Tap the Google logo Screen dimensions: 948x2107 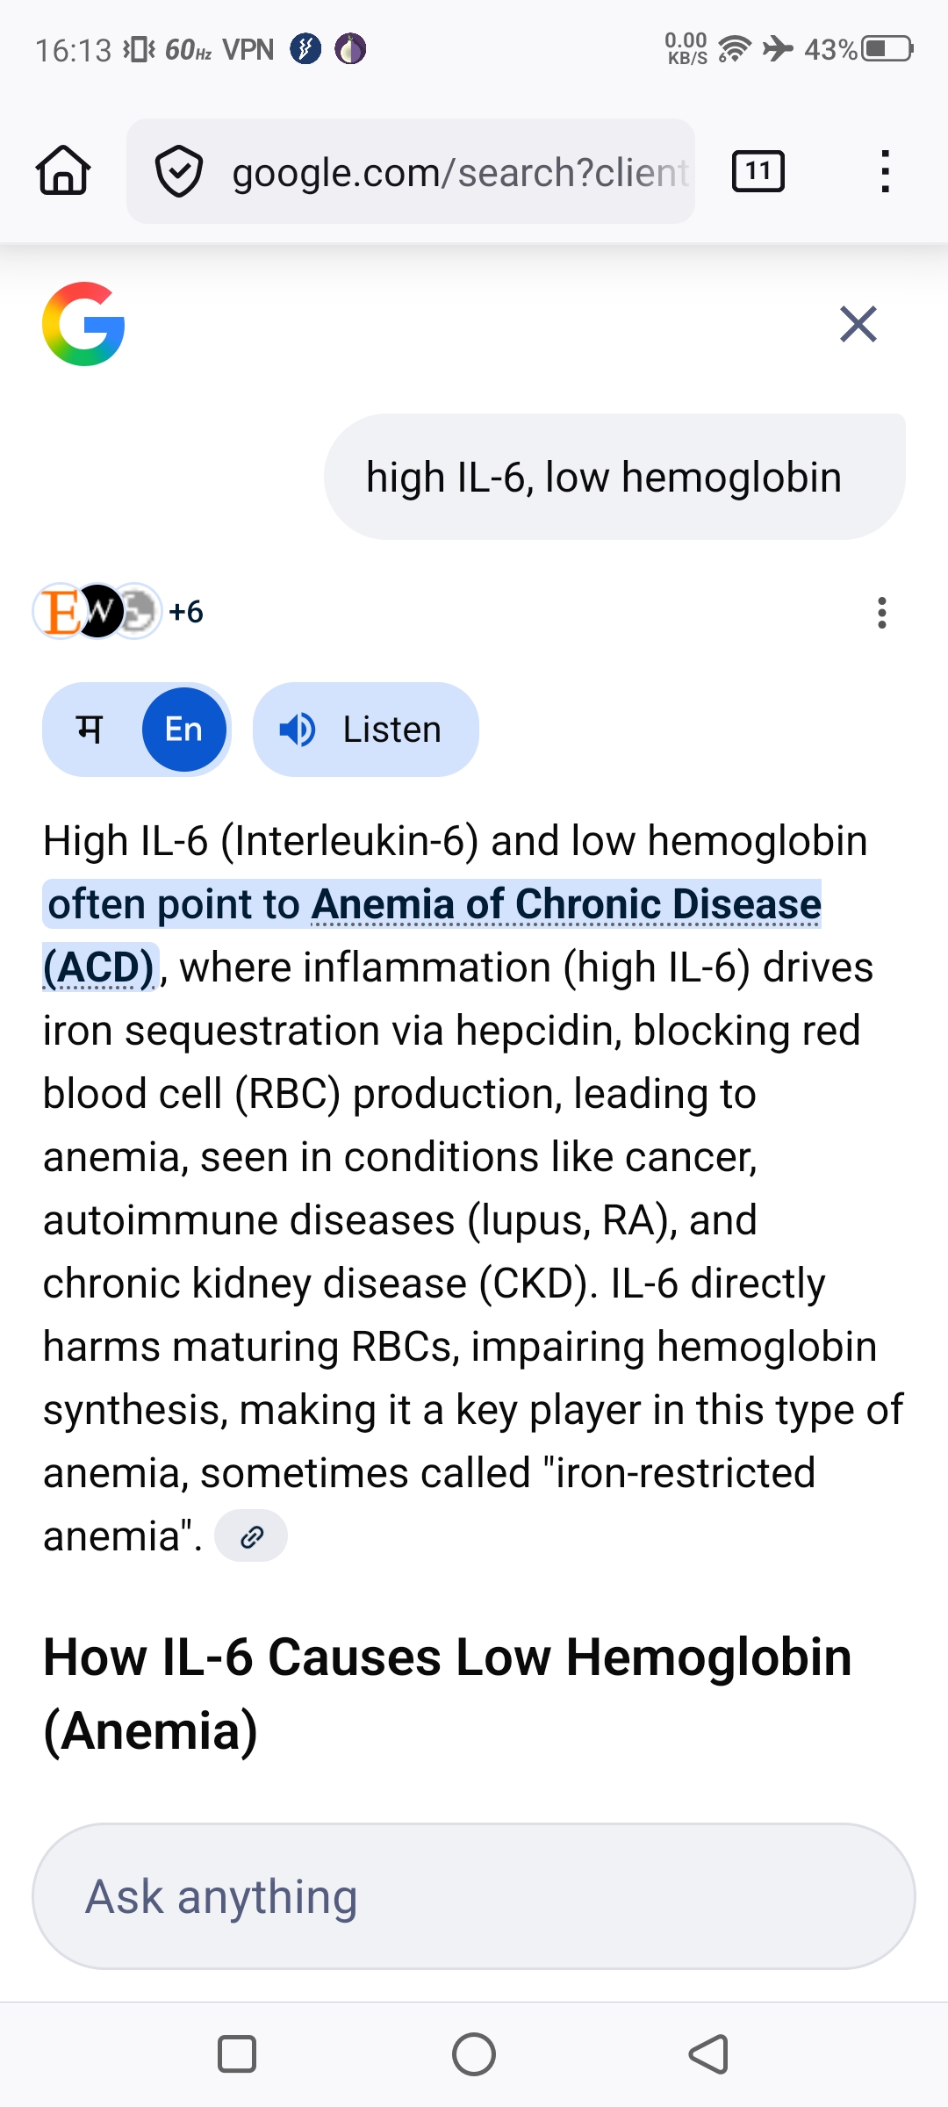[83, 324]
